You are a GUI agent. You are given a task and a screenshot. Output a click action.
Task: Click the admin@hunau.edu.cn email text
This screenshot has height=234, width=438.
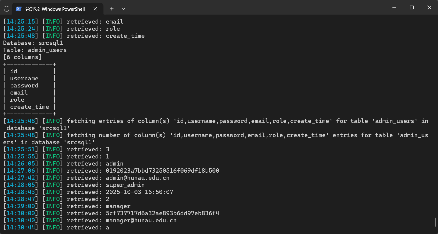coord(137,178)
